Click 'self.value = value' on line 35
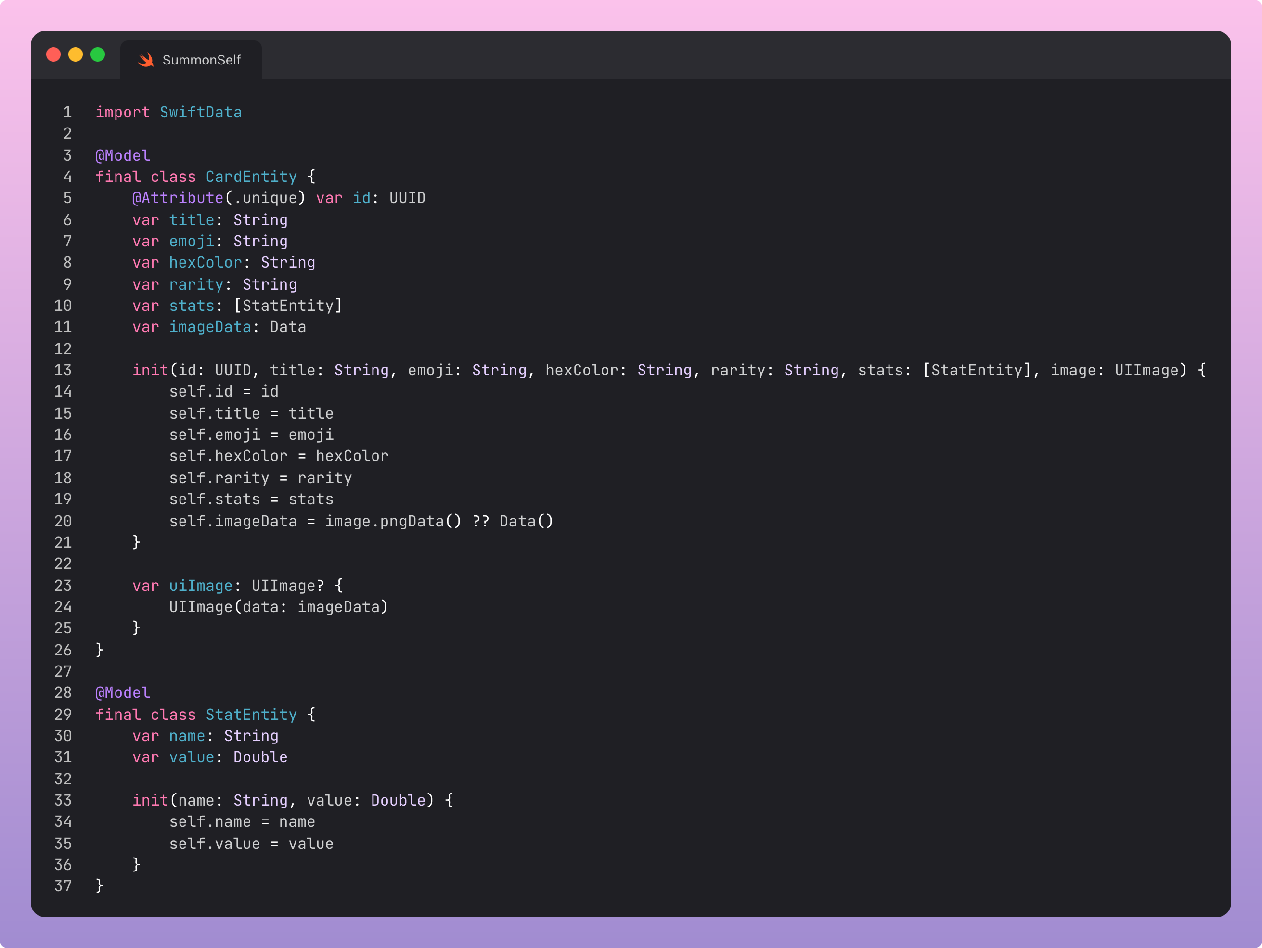Viewport: 1262px width, 948px height. [251, 844]
